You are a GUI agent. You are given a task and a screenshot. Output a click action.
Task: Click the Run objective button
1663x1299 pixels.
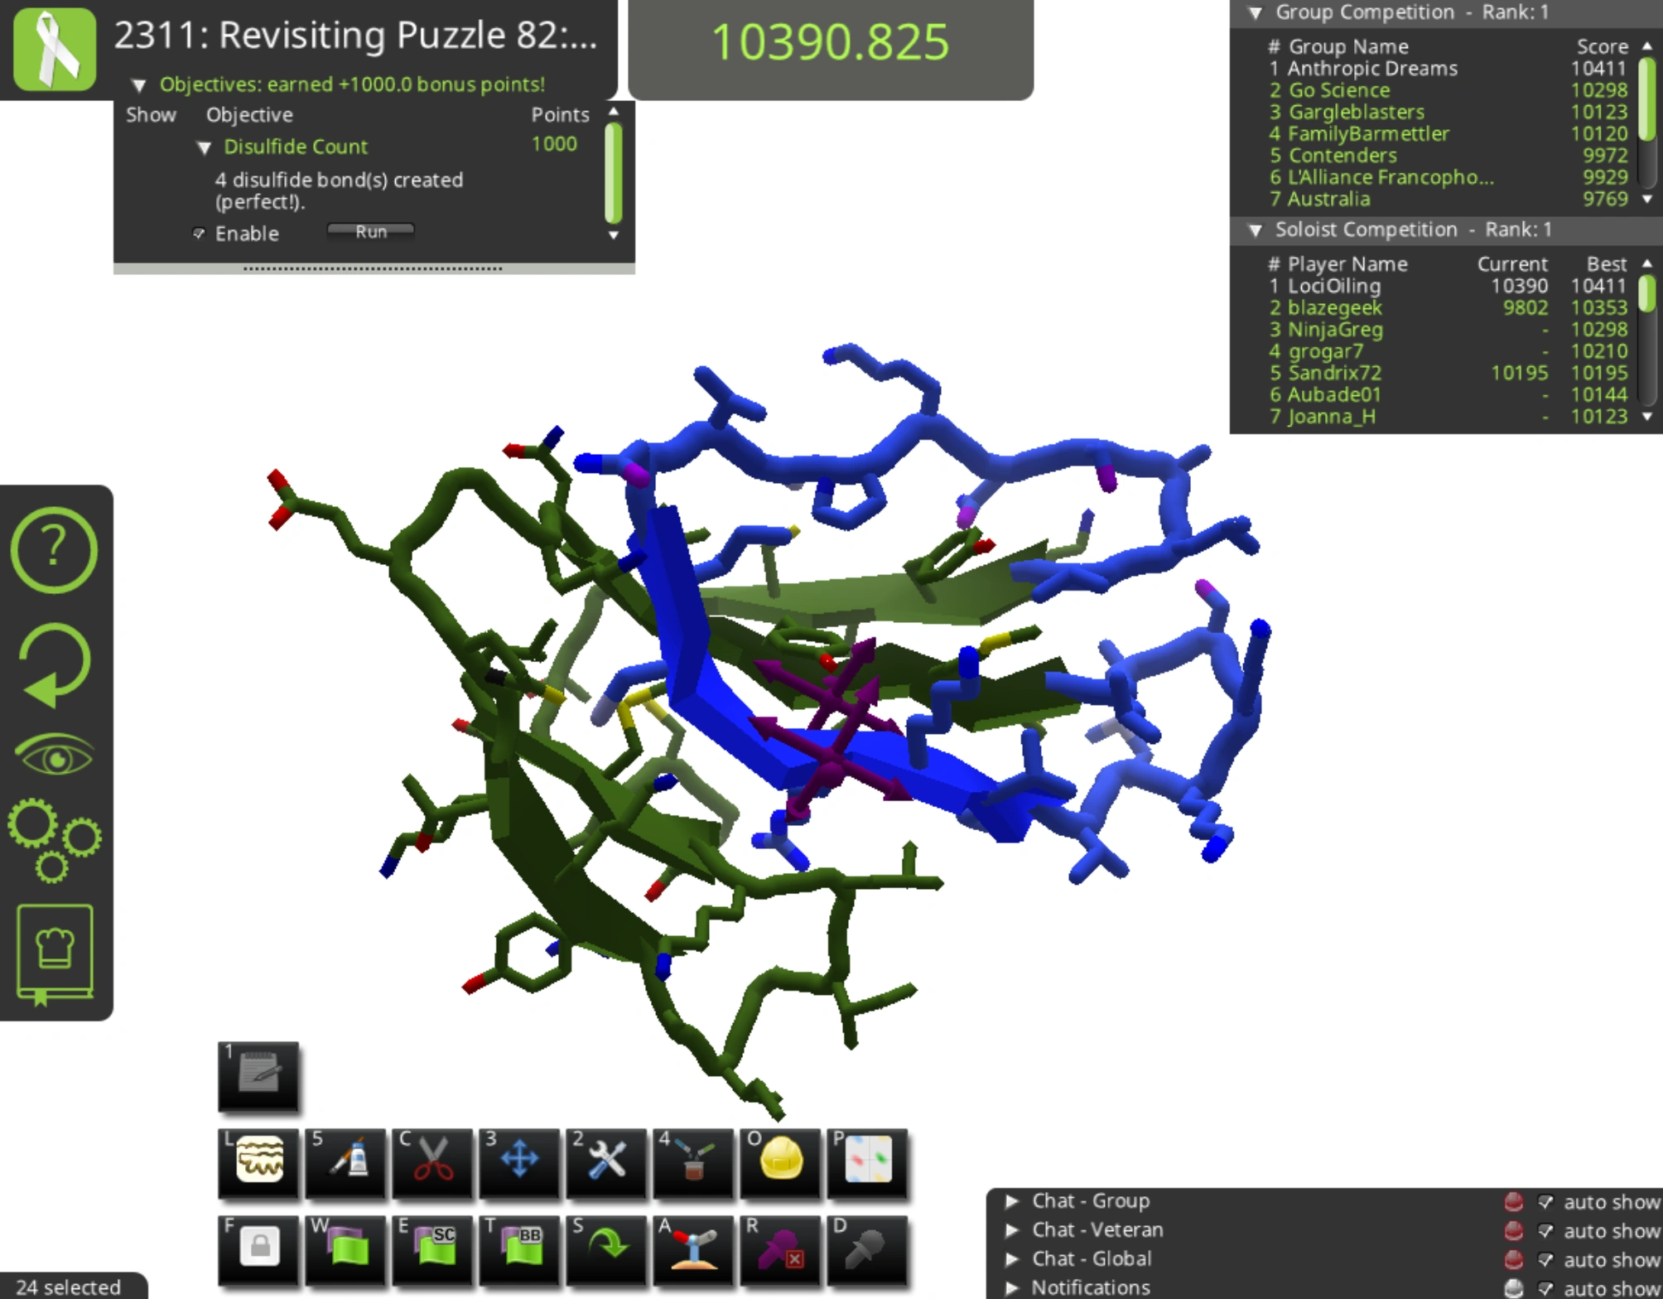click(x=370, y=232)
